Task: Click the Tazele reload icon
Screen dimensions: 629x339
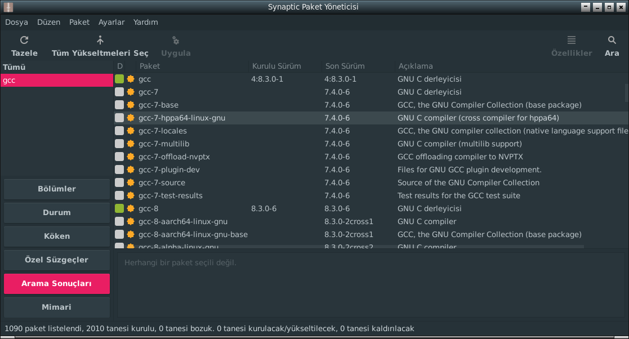Action: point(24,41)
